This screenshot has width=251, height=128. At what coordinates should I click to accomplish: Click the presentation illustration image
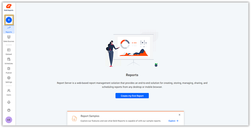132,49
